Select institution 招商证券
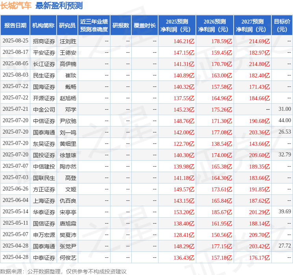The width and height of the screenshot is (293, 275). point(44,41)
